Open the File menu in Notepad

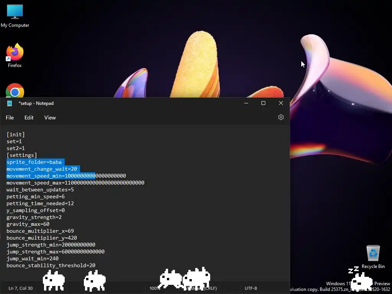[x=10, y=118]
